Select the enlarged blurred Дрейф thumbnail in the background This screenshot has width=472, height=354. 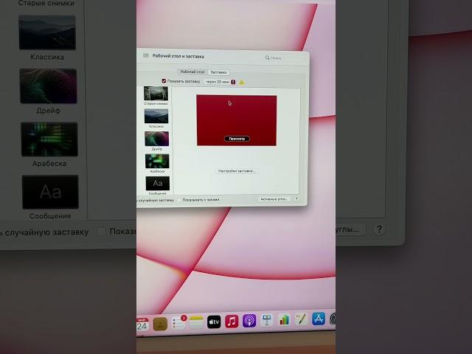(x=49, y=86)
